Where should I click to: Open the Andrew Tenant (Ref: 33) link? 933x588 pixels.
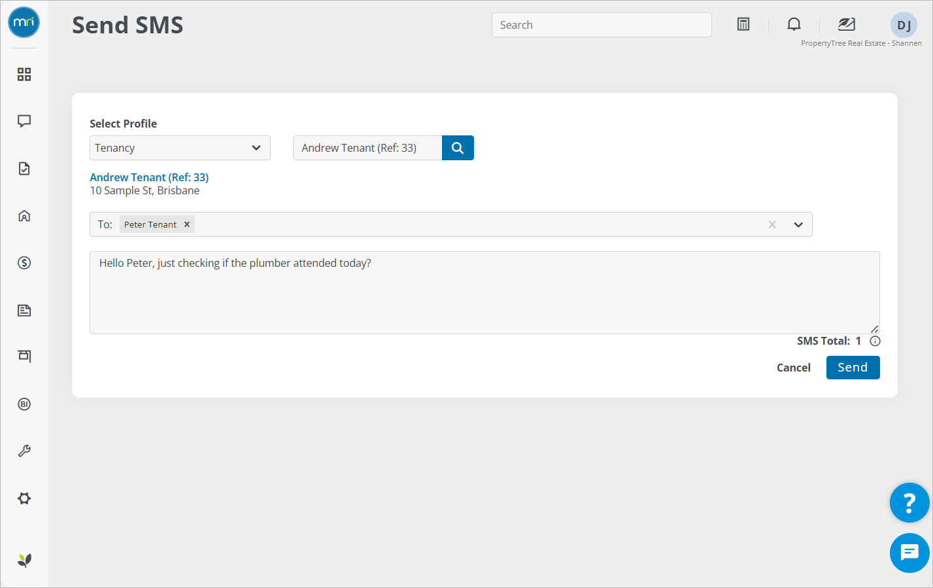click(x=149, y=177)
